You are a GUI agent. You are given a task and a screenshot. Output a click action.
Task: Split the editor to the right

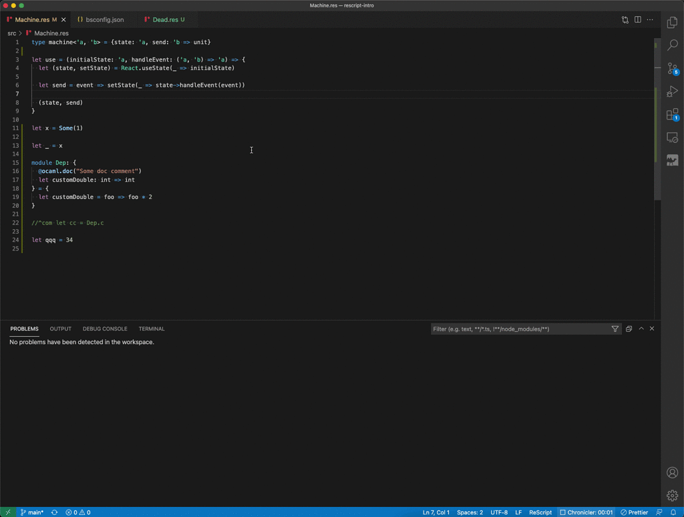coord(638,20)
